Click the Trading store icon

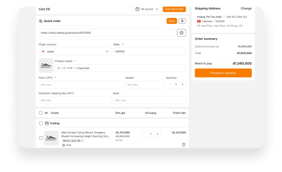[47, 123]
